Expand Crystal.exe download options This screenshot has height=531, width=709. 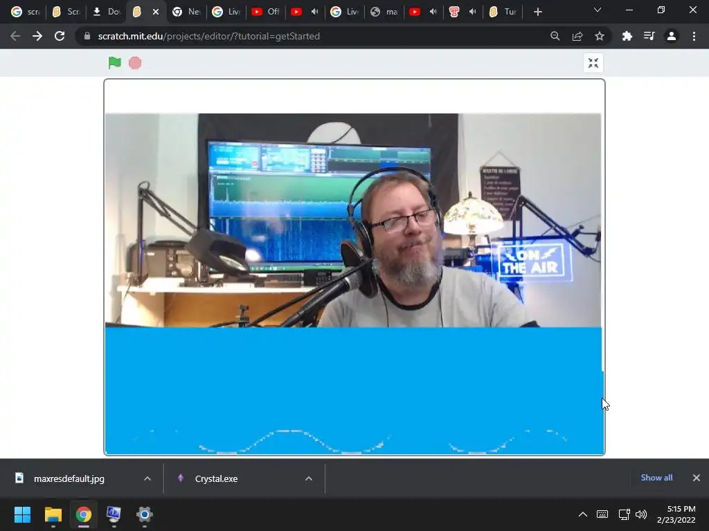coord(309,478)
